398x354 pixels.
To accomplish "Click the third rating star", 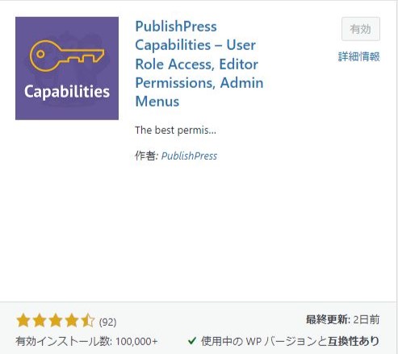I will tap(56, 321).
